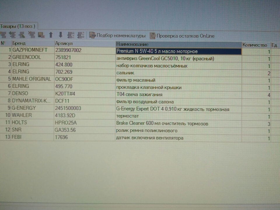Select ролик ремня поликлинового
Image resolution: width=280 pixels, height=210 pixels.
178,131
